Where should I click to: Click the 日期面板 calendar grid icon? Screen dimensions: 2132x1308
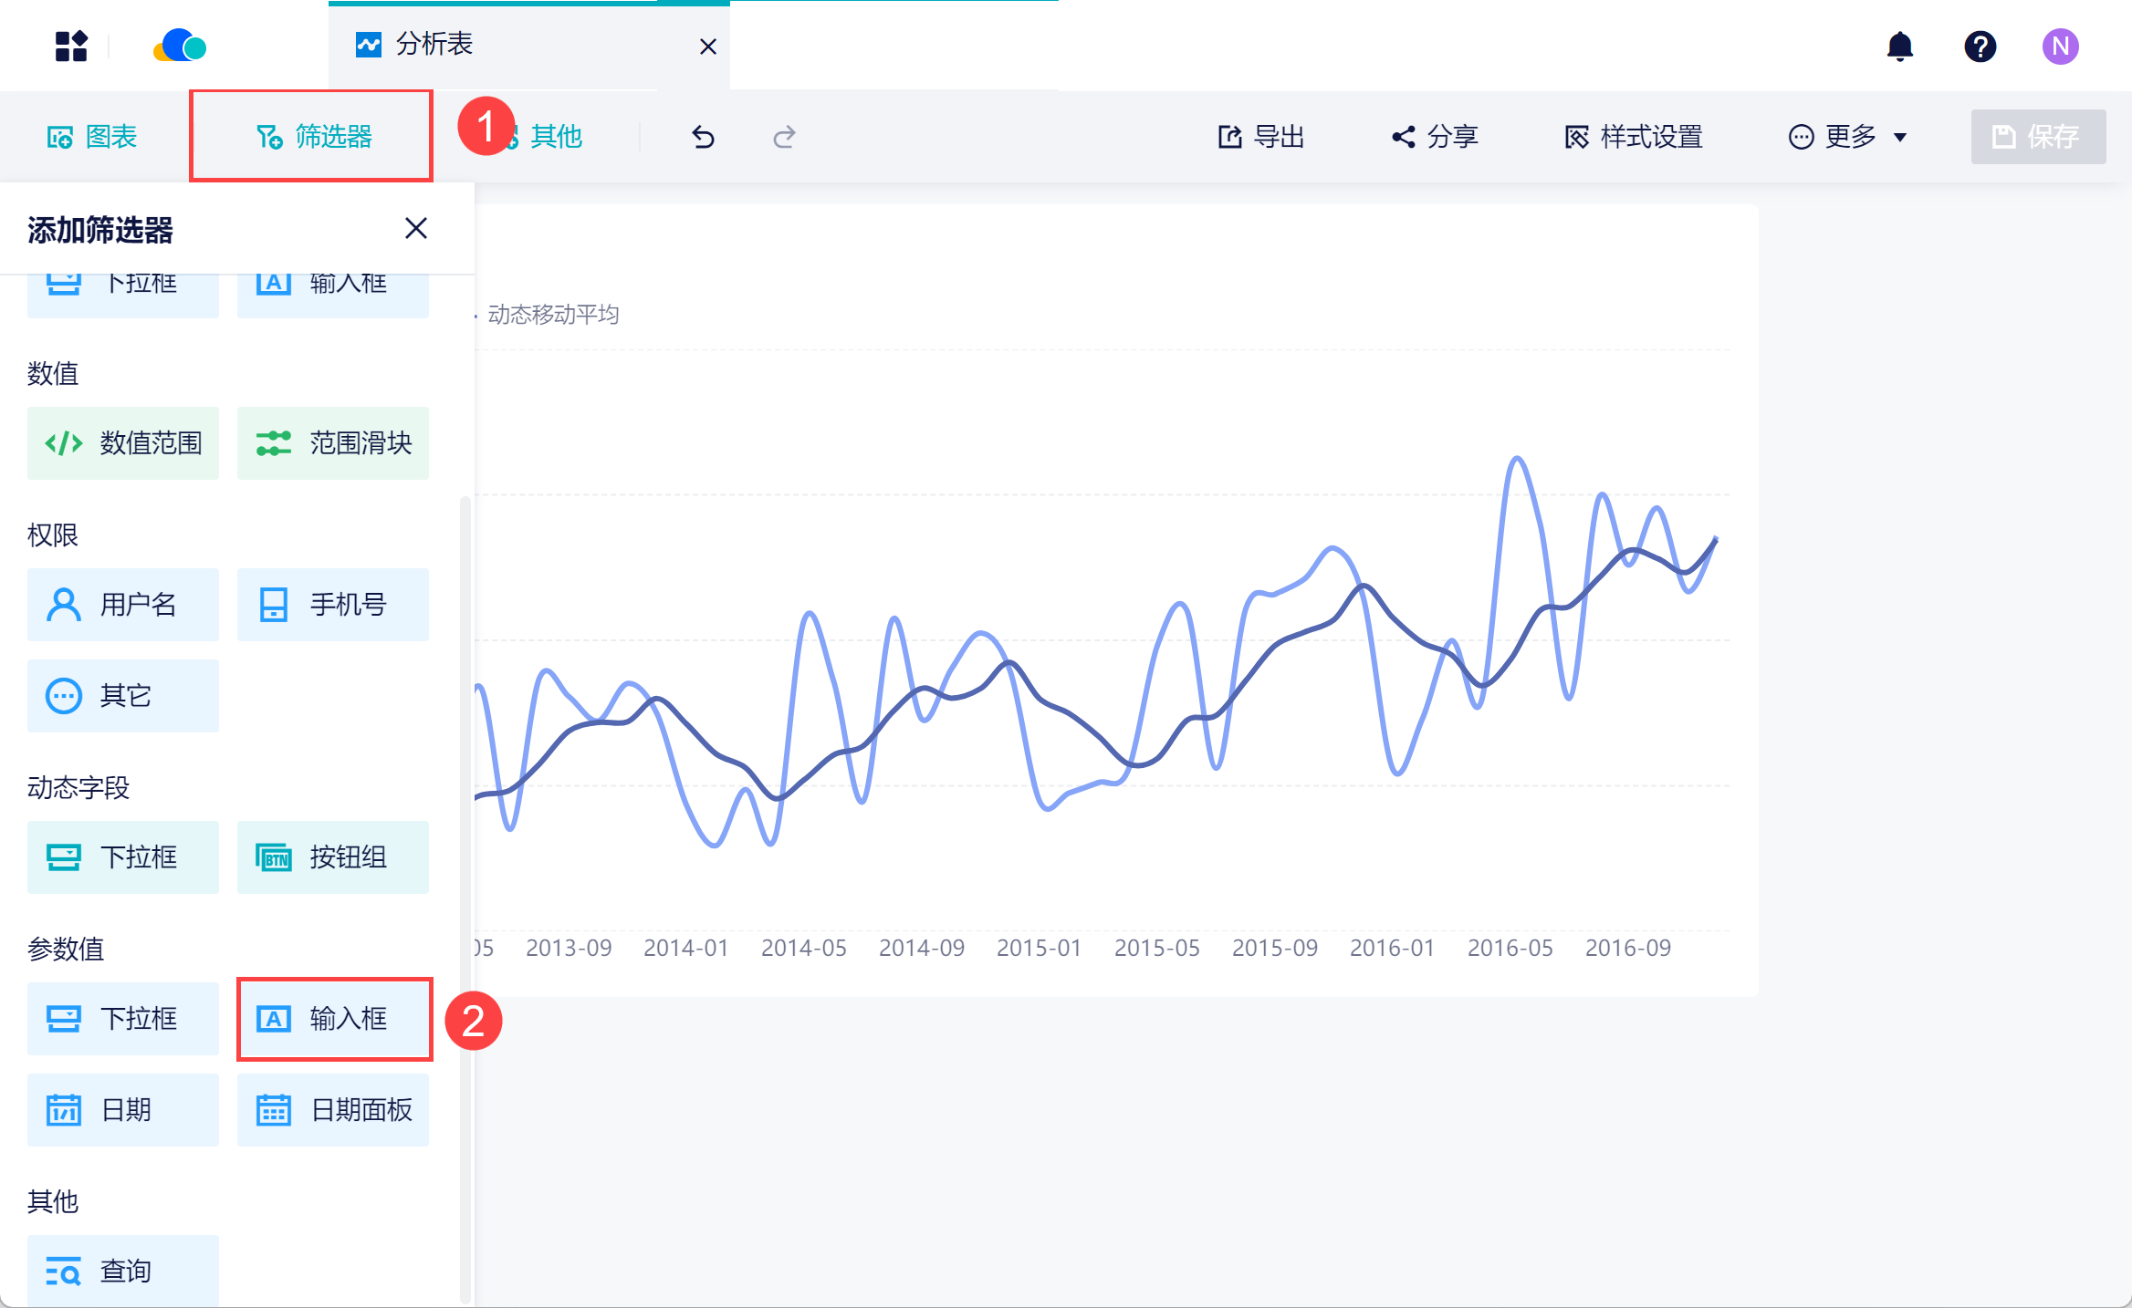[274, 1110]
